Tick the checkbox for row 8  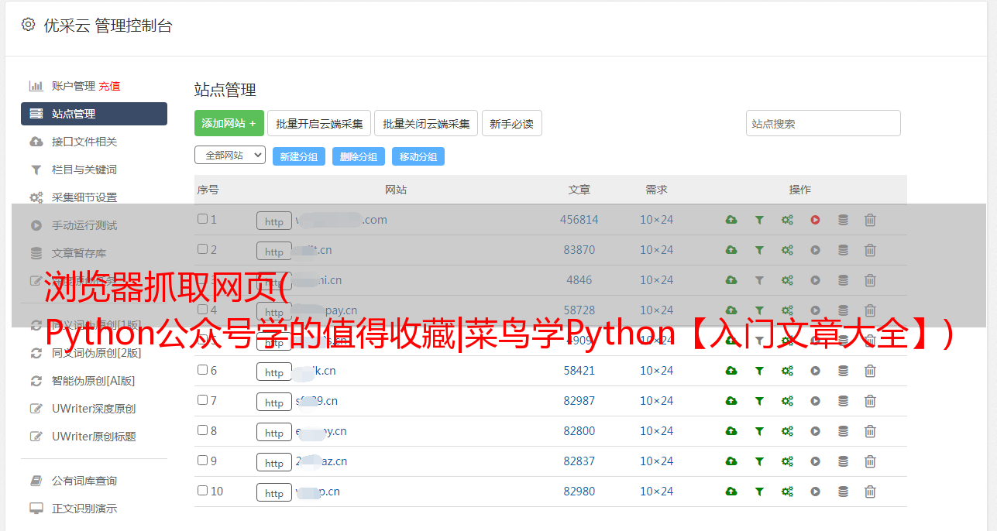[x=202, y=430]
